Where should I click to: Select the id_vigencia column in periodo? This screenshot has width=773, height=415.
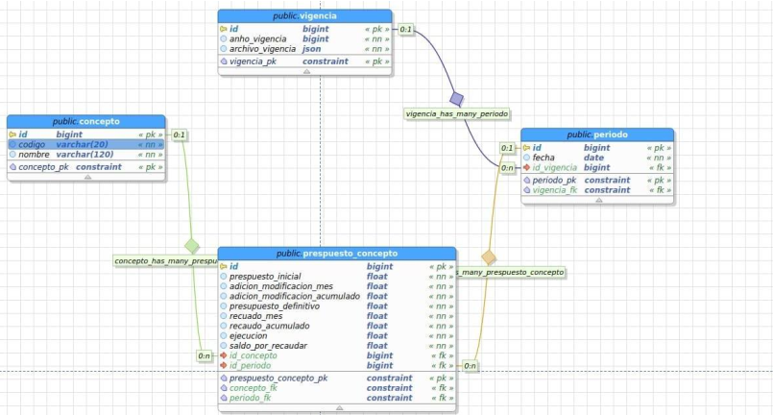pyautogui.click(x=555, y=168)
